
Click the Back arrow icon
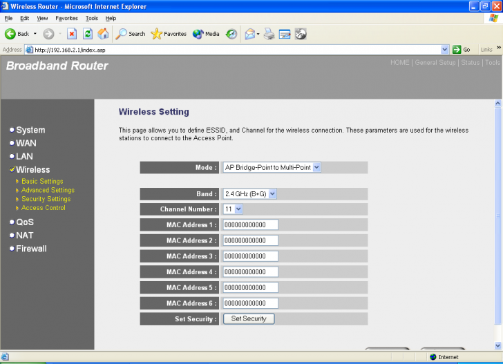pos(10,34)
